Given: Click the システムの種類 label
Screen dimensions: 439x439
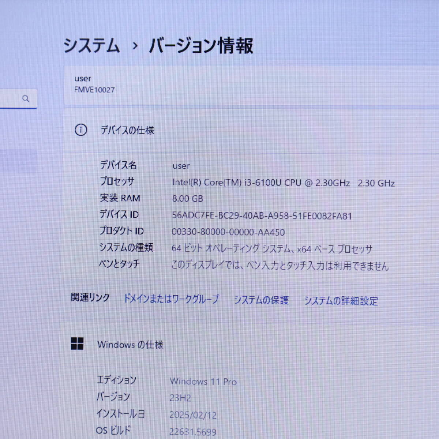Looking at the screenshot, I should point(126,247).
